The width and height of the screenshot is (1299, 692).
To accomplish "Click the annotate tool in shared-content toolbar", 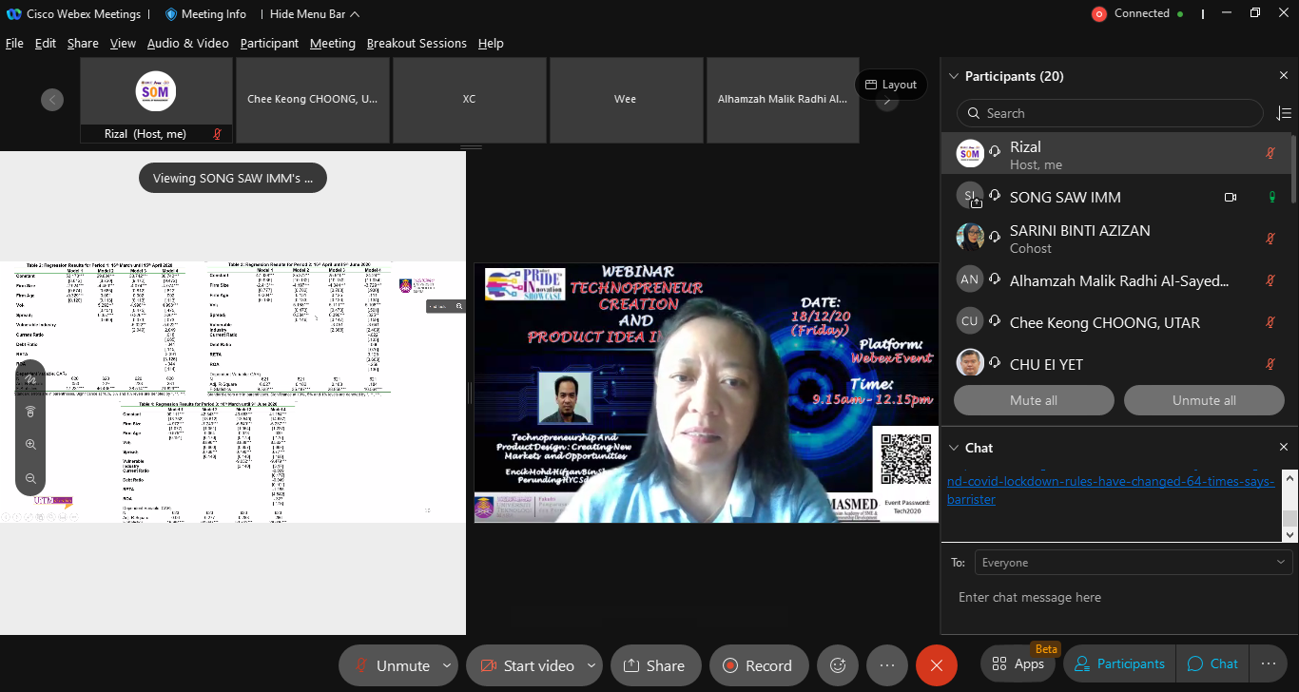I will tap(30, 379).
